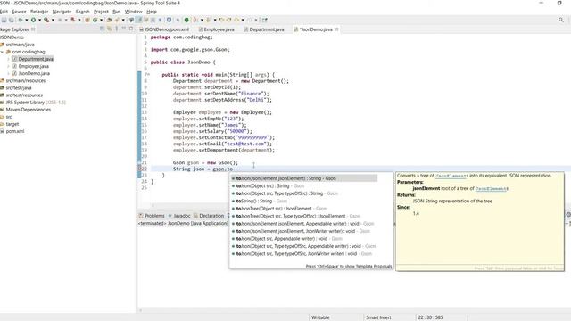The height and width of the screenshot is (321, 571).
Task: Collapse the main method fold marker
Action: point(149,75)
